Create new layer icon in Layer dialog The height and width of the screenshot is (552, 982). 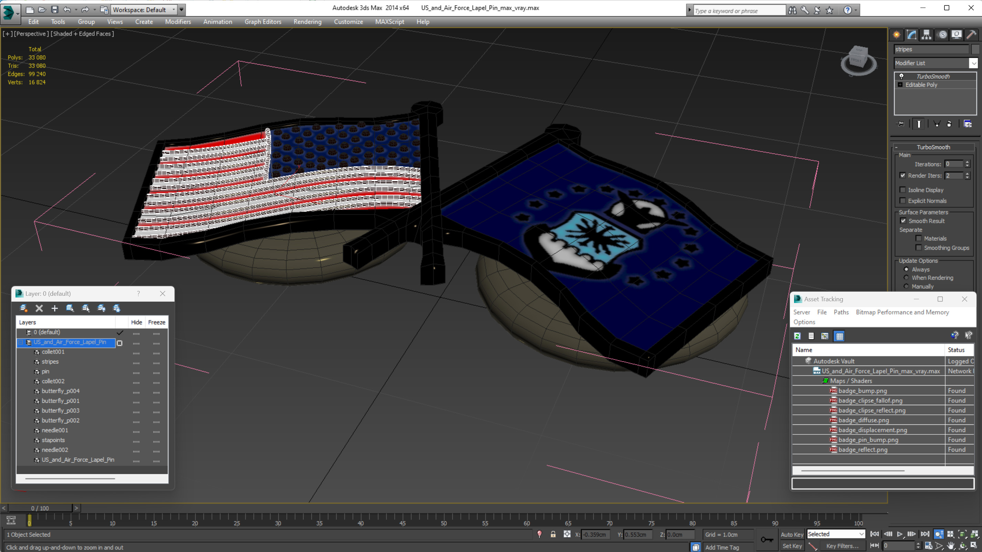[x=24, y=308]
